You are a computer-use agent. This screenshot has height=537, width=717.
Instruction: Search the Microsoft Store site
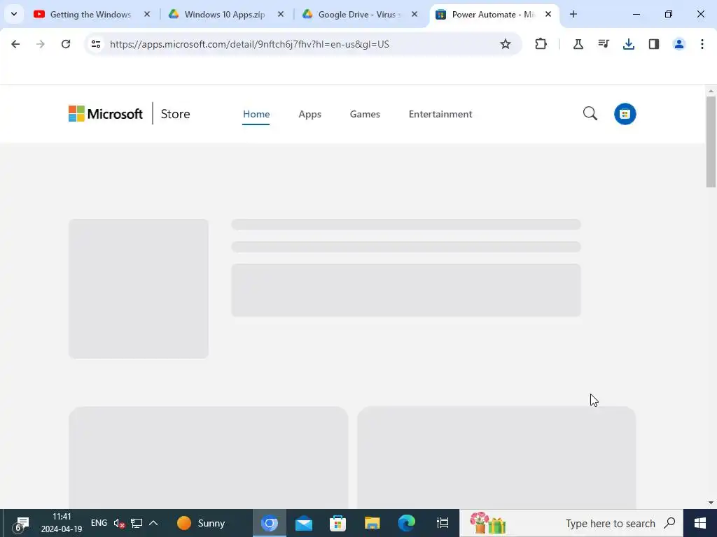click(590, 114)
